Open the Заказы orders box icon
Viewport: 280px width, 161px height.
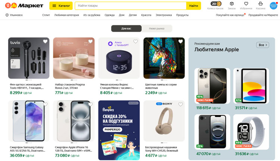(231, 4)
